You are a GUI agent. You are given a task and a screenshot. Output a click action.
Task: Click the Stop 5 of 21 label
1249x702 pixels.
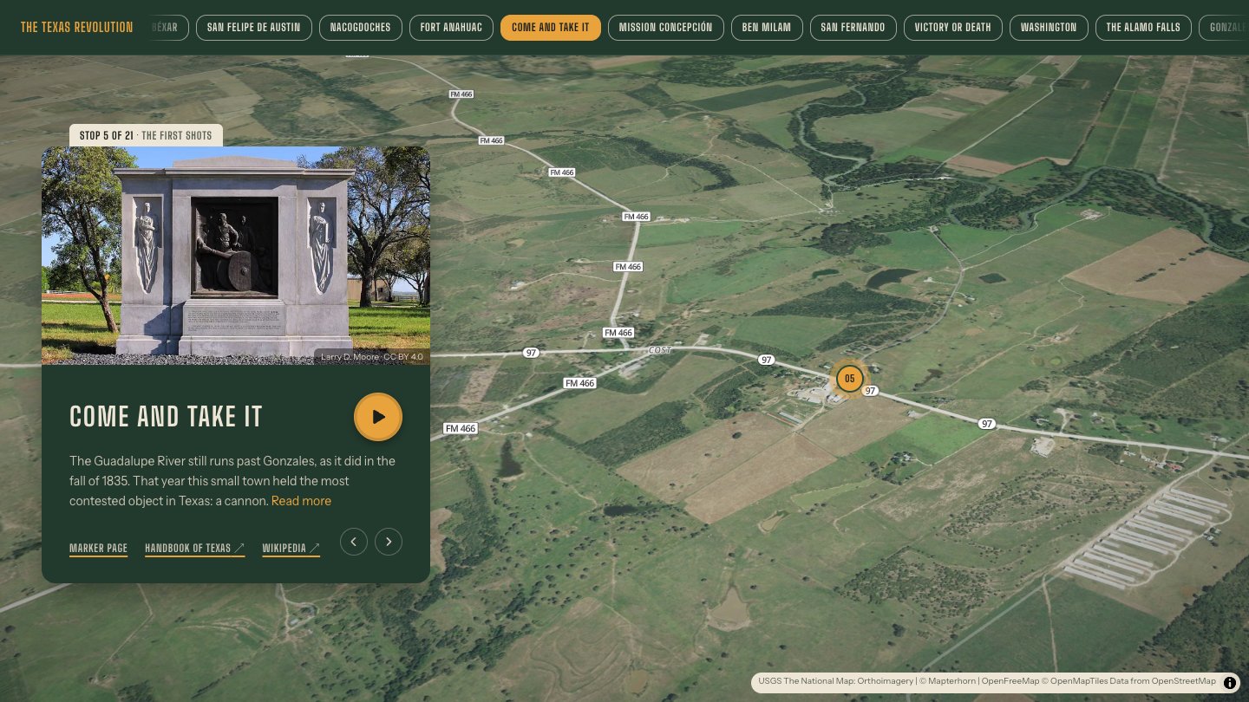tap(146, 135)
